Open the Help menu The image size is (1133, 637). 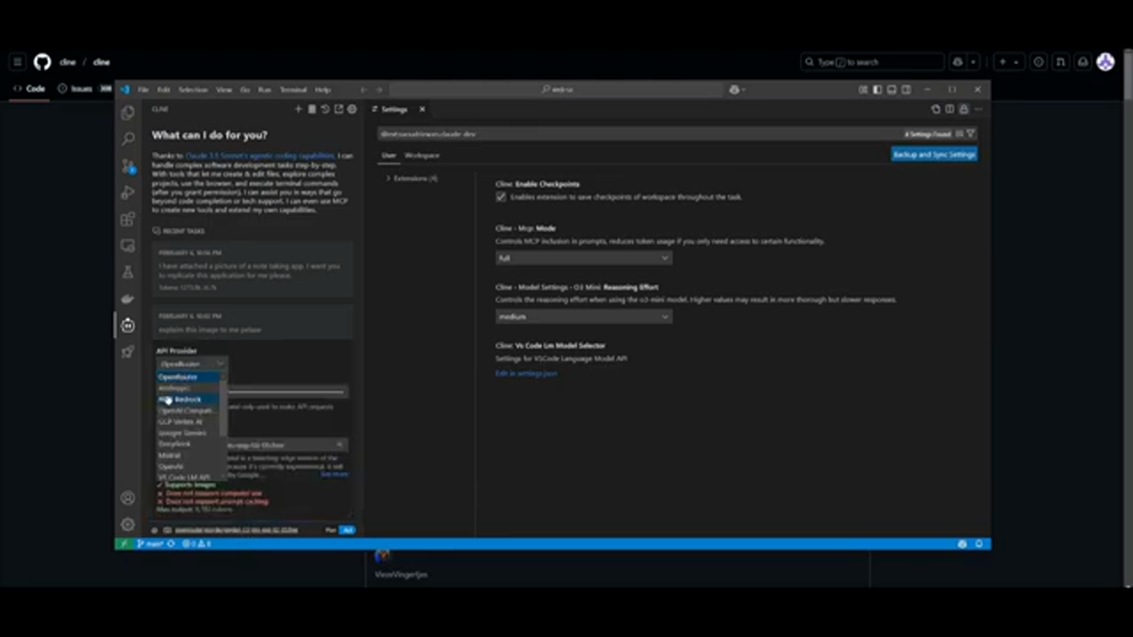pos(323,89)
